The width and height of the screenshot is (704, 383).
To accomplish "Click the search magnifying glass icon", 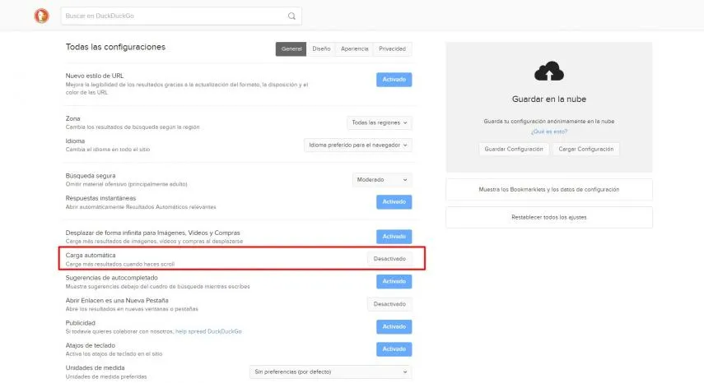I will tap(291, 16).
